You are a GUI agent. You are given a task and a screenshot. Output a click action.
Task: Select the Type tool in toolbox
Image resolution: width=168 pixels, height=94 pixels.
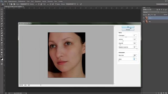tap(2, 45)
